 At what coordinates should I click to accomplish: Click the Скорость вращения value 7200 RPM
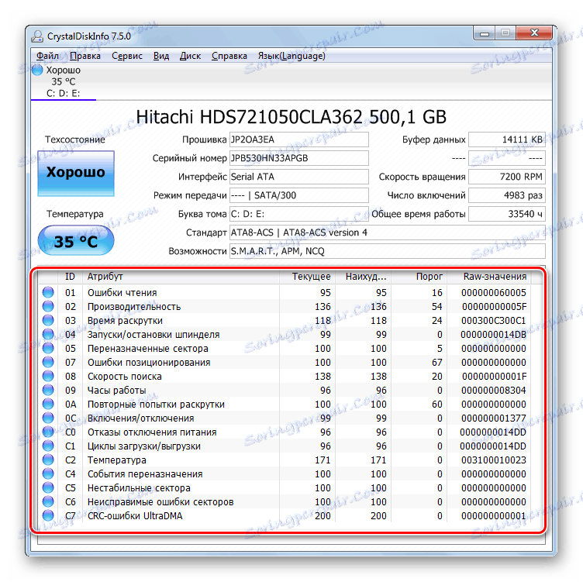tap(507, 177)
